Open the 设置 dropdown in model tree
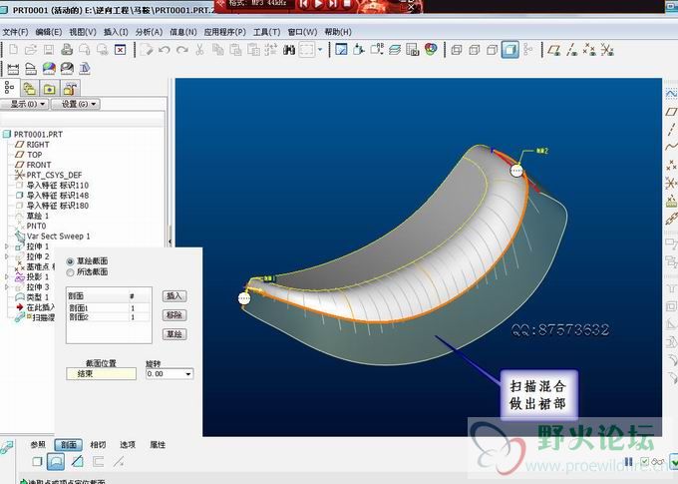Image resolution: width=678 pixels, height=484 pixels. pos(76,104)
